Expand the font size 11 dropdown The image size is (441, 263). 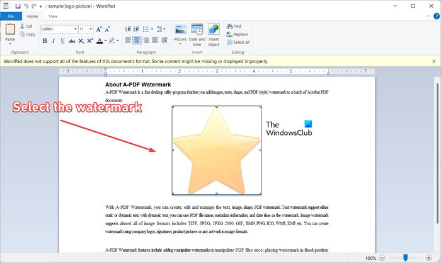91,29
